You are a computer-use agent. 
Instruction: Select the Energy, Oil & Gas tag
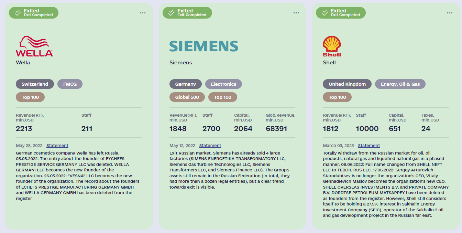coord(400,84)
